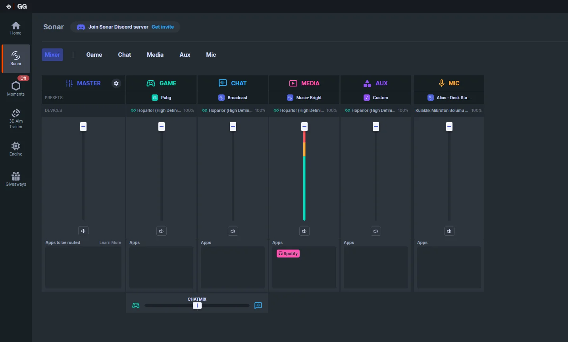Mute the Media channel

tap(304, 231)
